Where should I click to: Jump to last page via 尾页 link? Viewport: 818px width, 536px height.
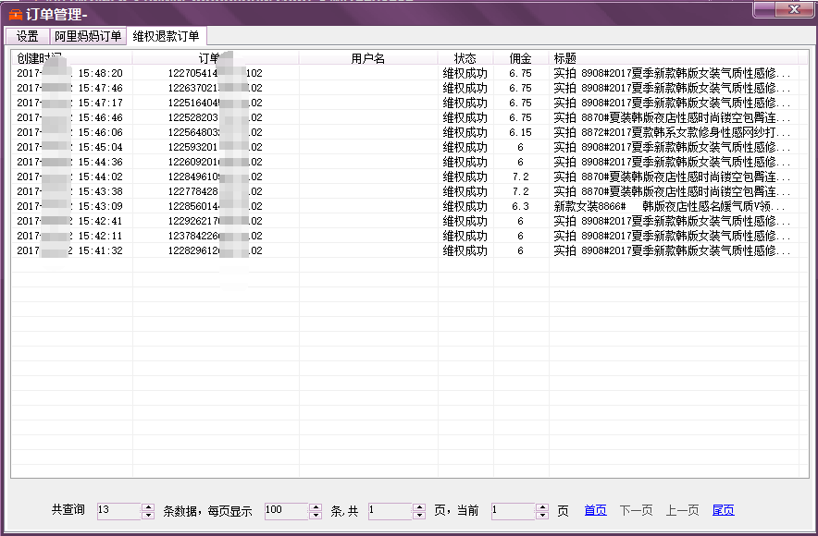[723, 511]
